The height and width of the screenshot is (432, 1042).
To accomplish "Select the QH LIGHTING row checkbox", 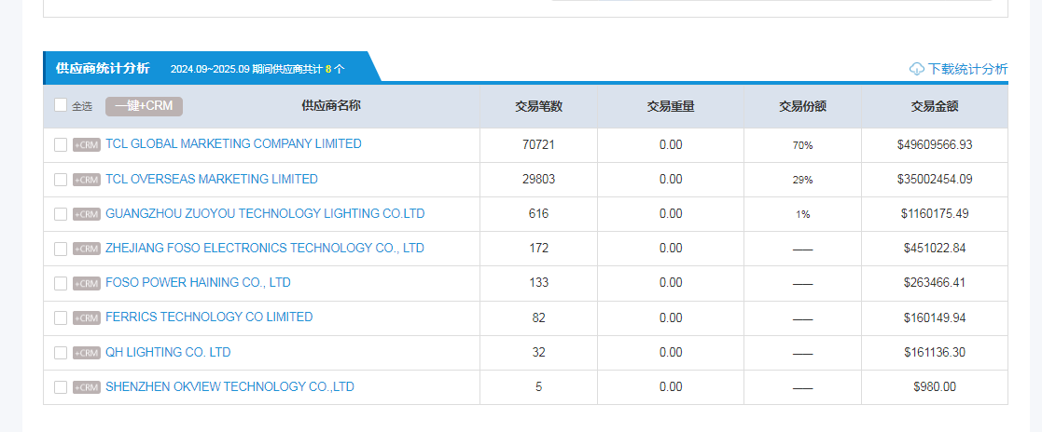I will click(x=61, y=353).
